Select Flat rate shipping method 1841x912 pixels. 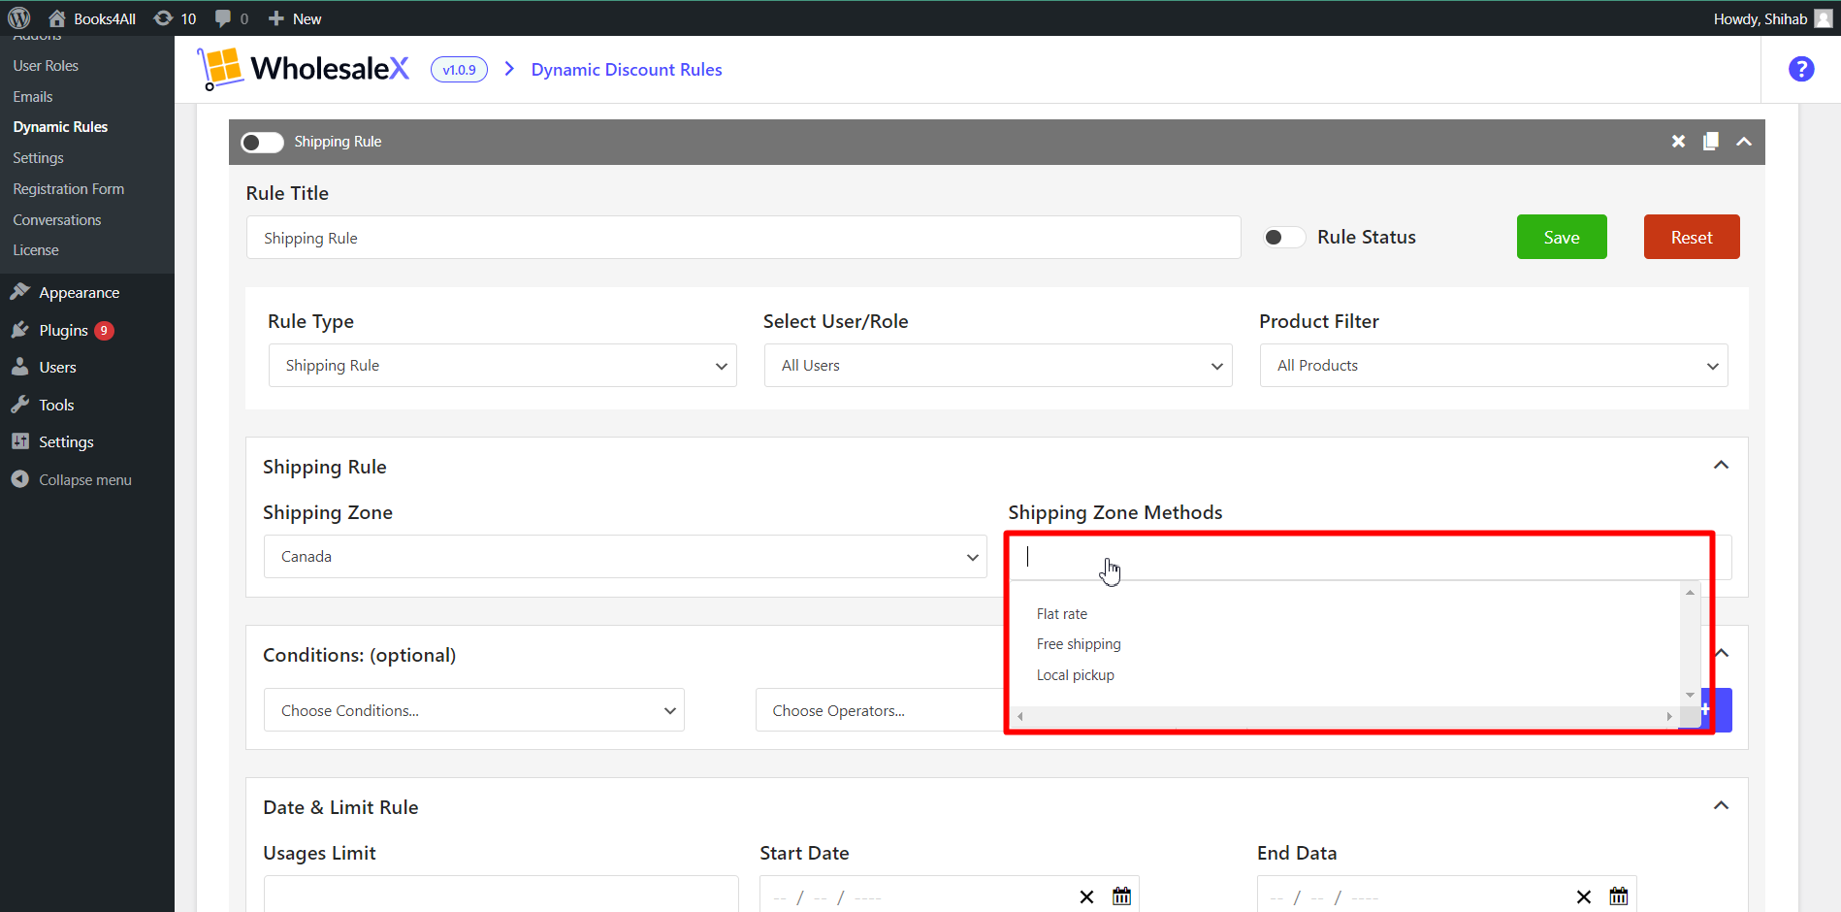click(1062, 614)
